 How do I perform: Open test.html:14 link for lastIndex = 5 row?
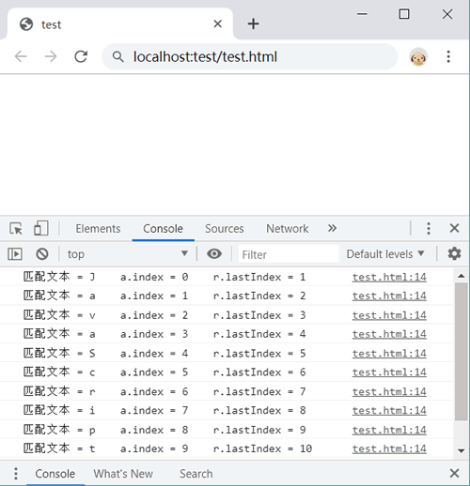(x=389, y=354)
